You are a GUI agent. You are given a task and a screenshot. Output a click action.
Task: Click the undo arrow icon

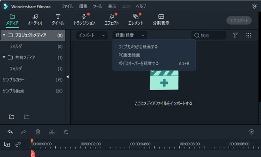(x=10, y=132)
